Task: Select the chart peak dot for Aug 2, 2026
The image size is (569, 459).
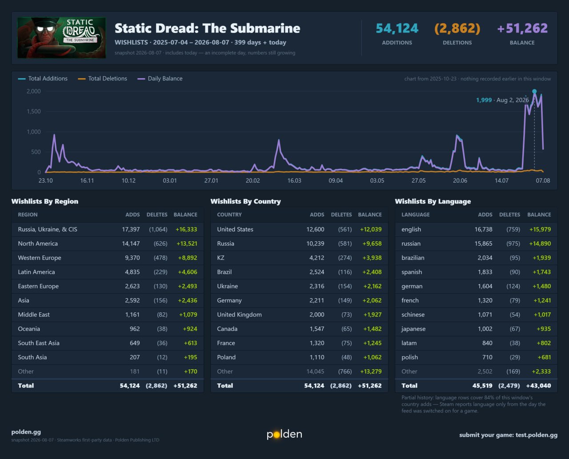Action: tap(534, 92)
